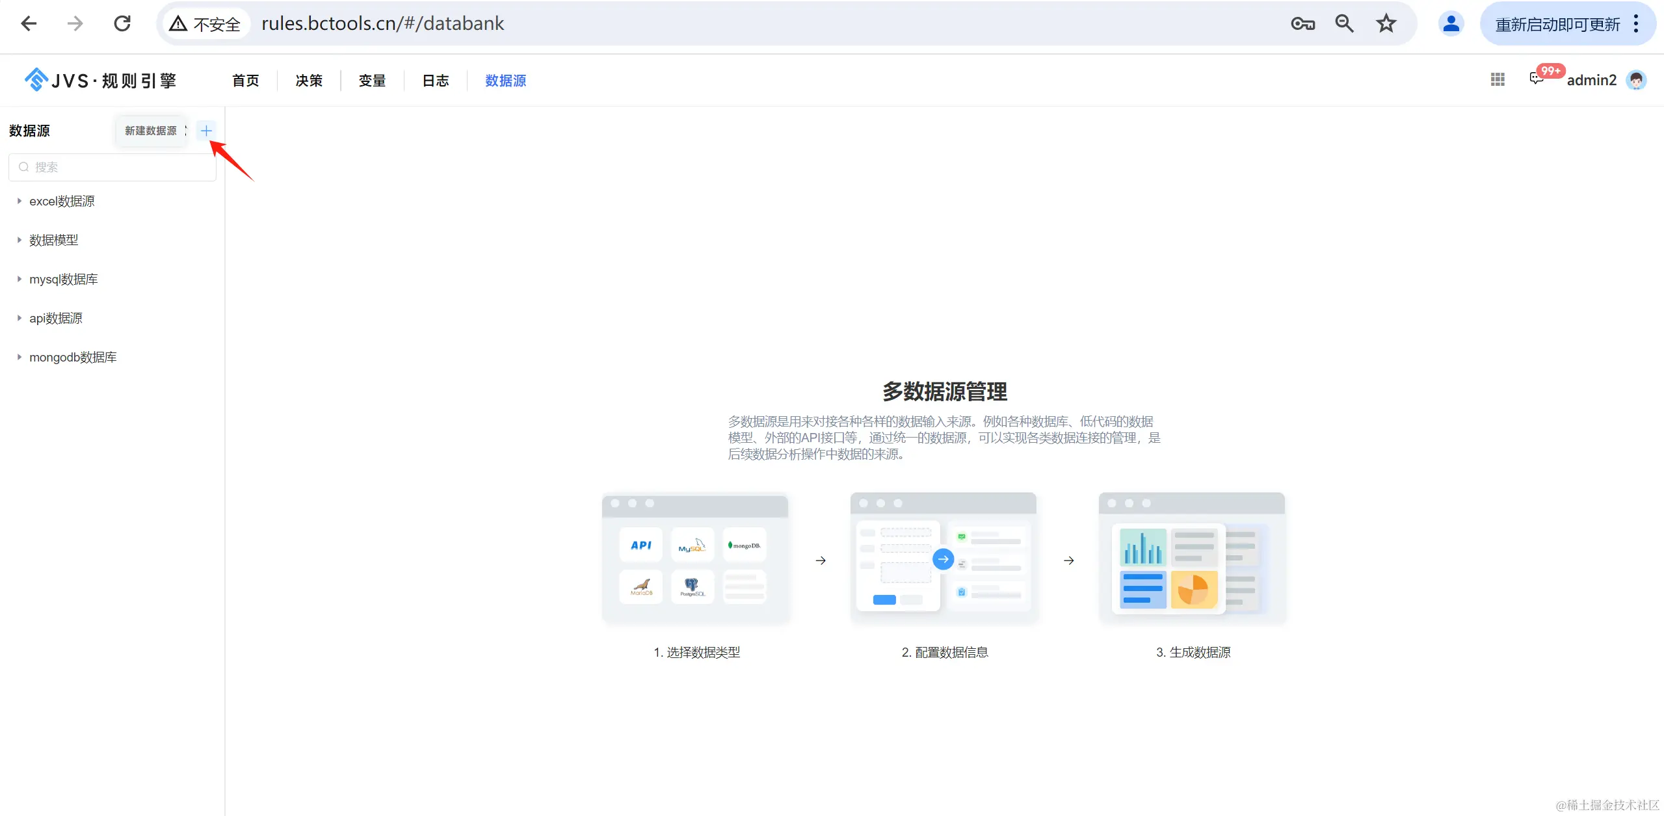Reload the page with the refresh icon
Screen dimensions: 1664x816
tap(122, 24)
